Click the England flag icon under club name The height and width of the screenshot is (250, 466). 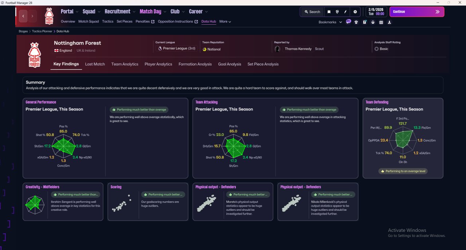tap(56, 51)
